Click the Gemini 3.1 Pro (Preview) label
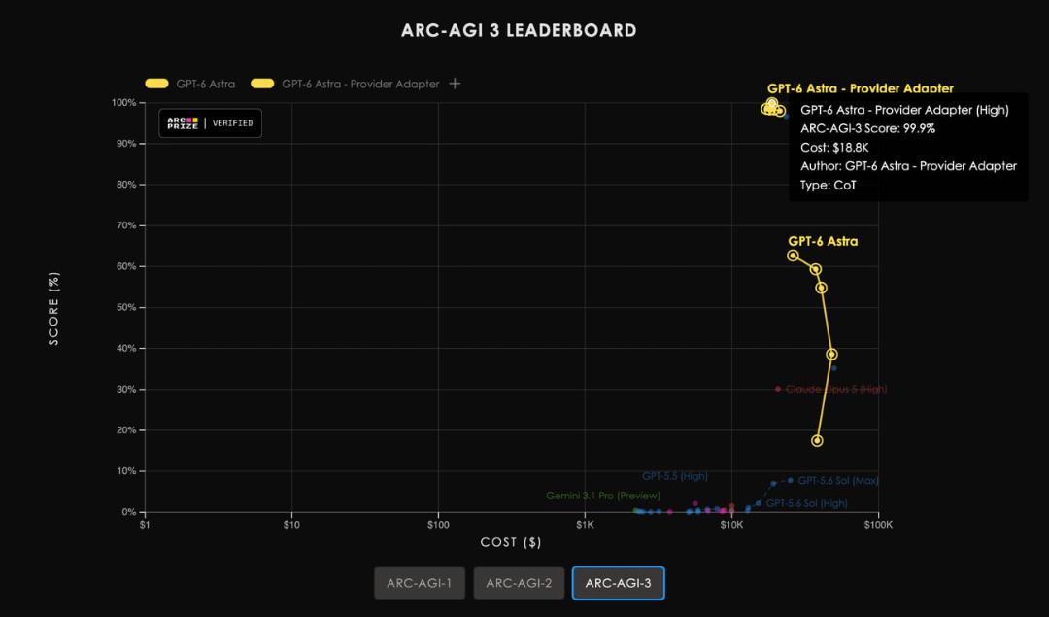Image resolution: width=1049 pixels, height=617 pixels. click(603, 496)
